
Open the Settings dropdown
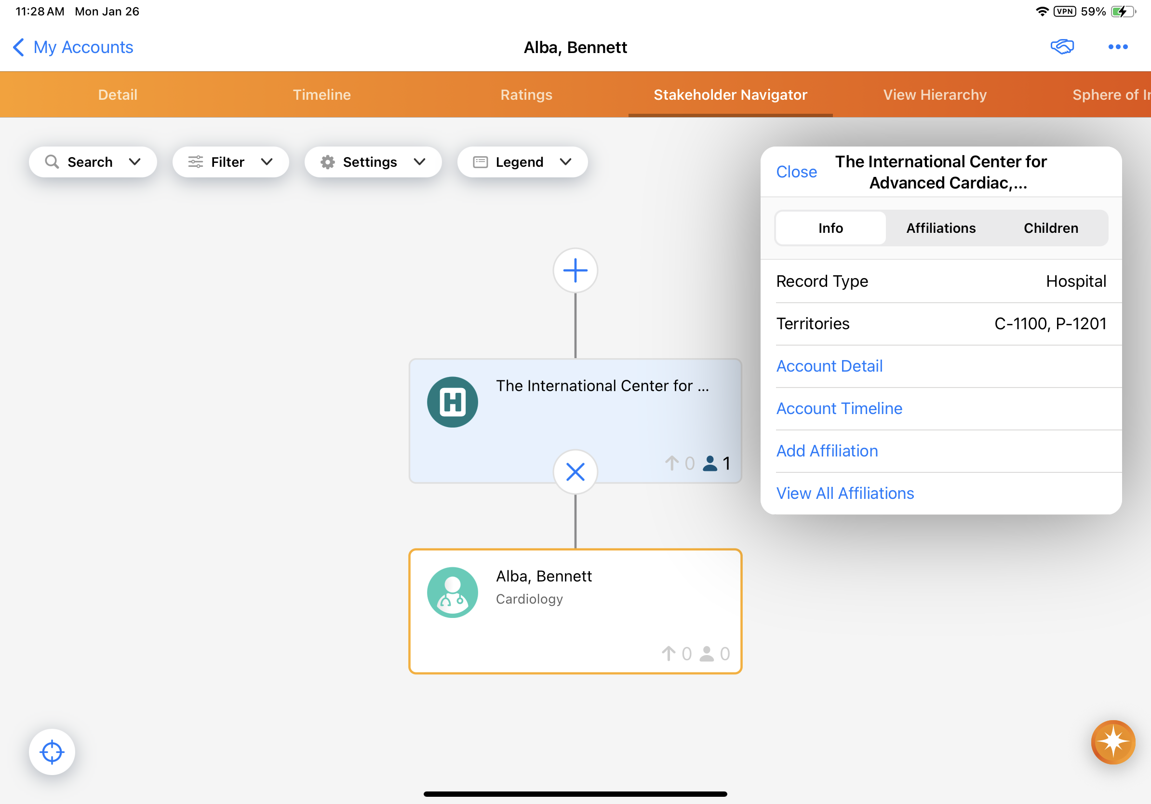373,162
